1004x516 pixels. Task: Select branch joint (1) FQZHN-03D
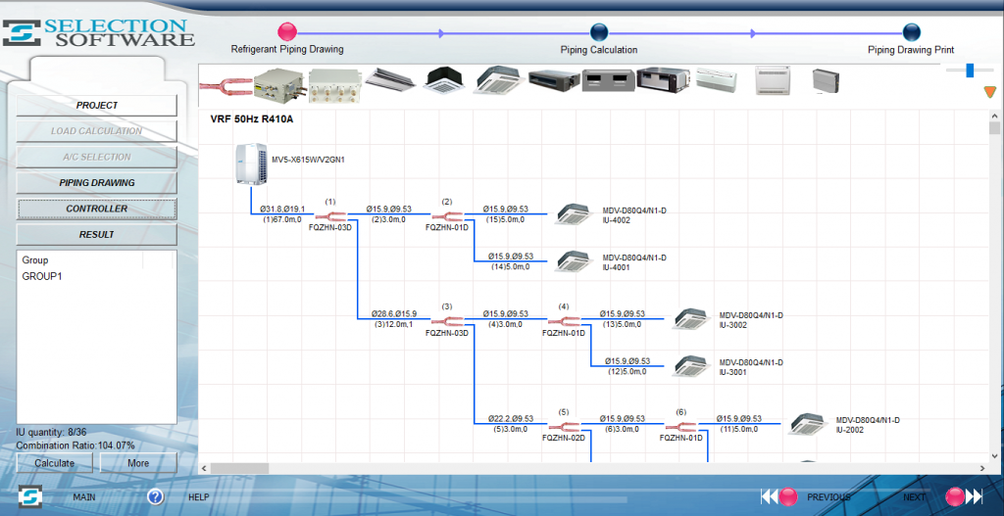[330, 216]
